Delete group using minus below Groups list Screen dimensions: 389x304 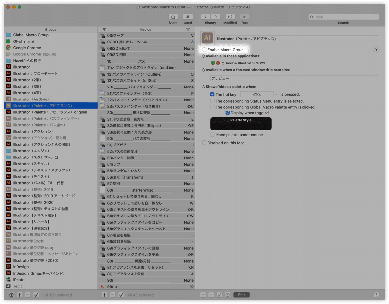click(x=28, y=295)
